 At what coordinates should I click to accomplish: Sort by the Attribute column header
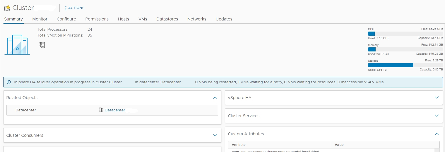tap(280, 145)
